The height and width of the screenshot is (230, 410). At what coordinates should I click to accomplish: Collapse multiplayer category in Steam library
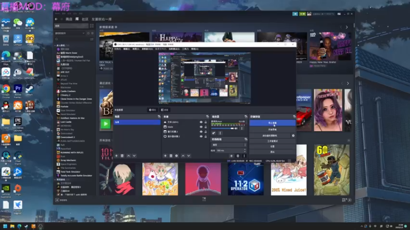tap(55, 45)
